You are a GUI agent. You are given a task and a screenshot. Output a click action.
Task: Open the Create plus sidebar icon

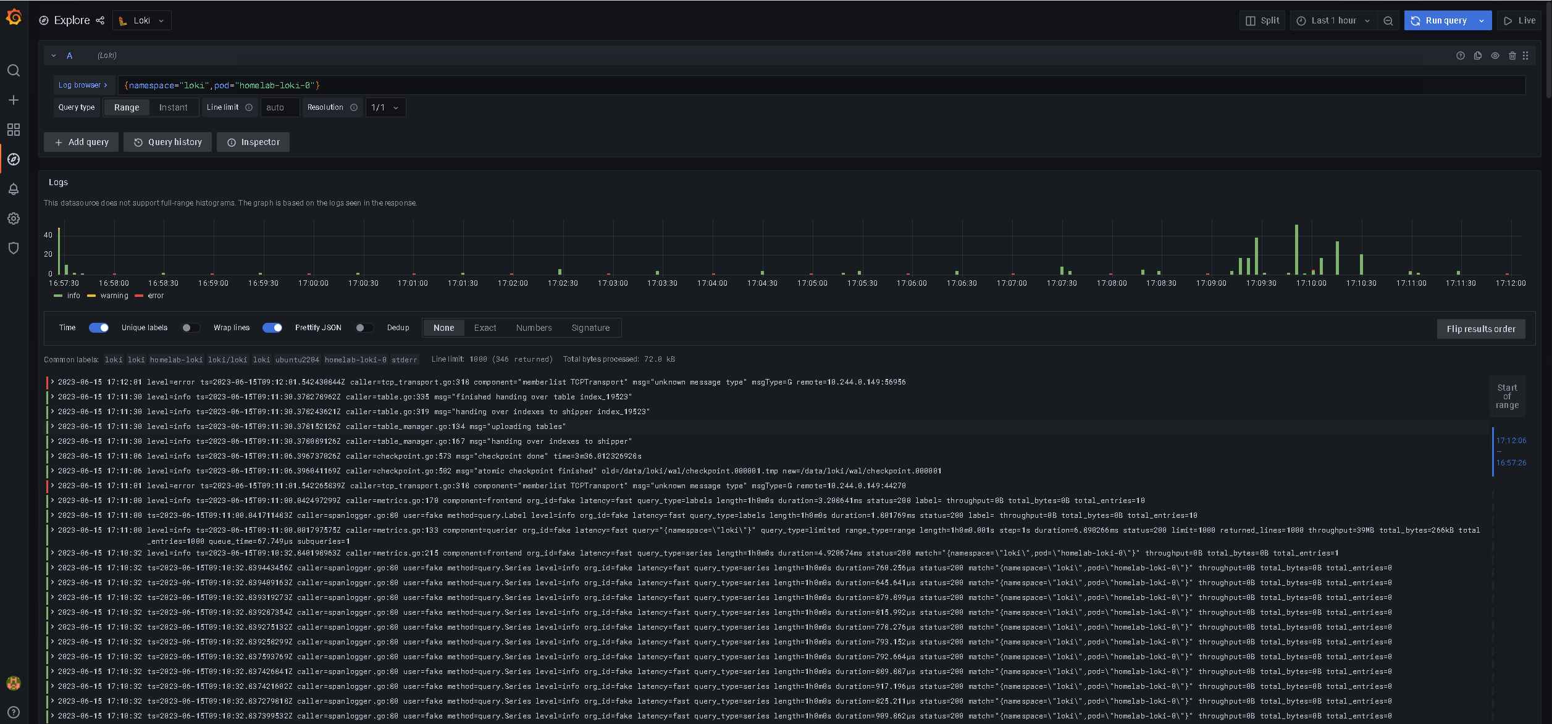pyautogui.click(x=14, y=100)
